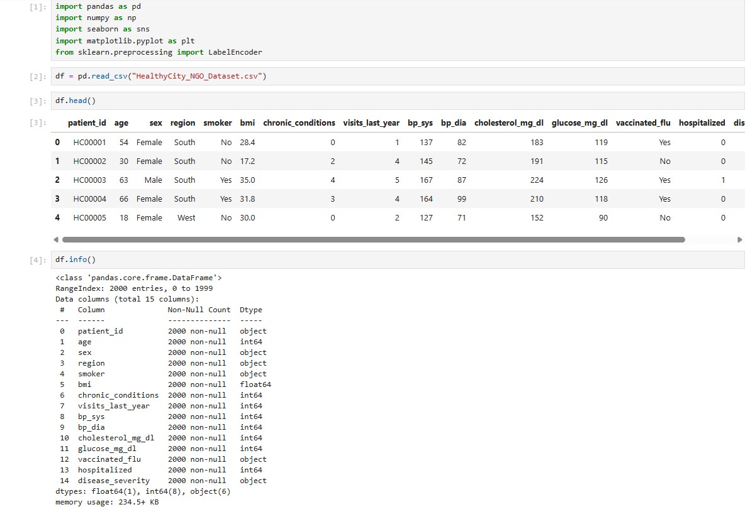Select the vaccinated_flu column header

[x=643, y=123]
